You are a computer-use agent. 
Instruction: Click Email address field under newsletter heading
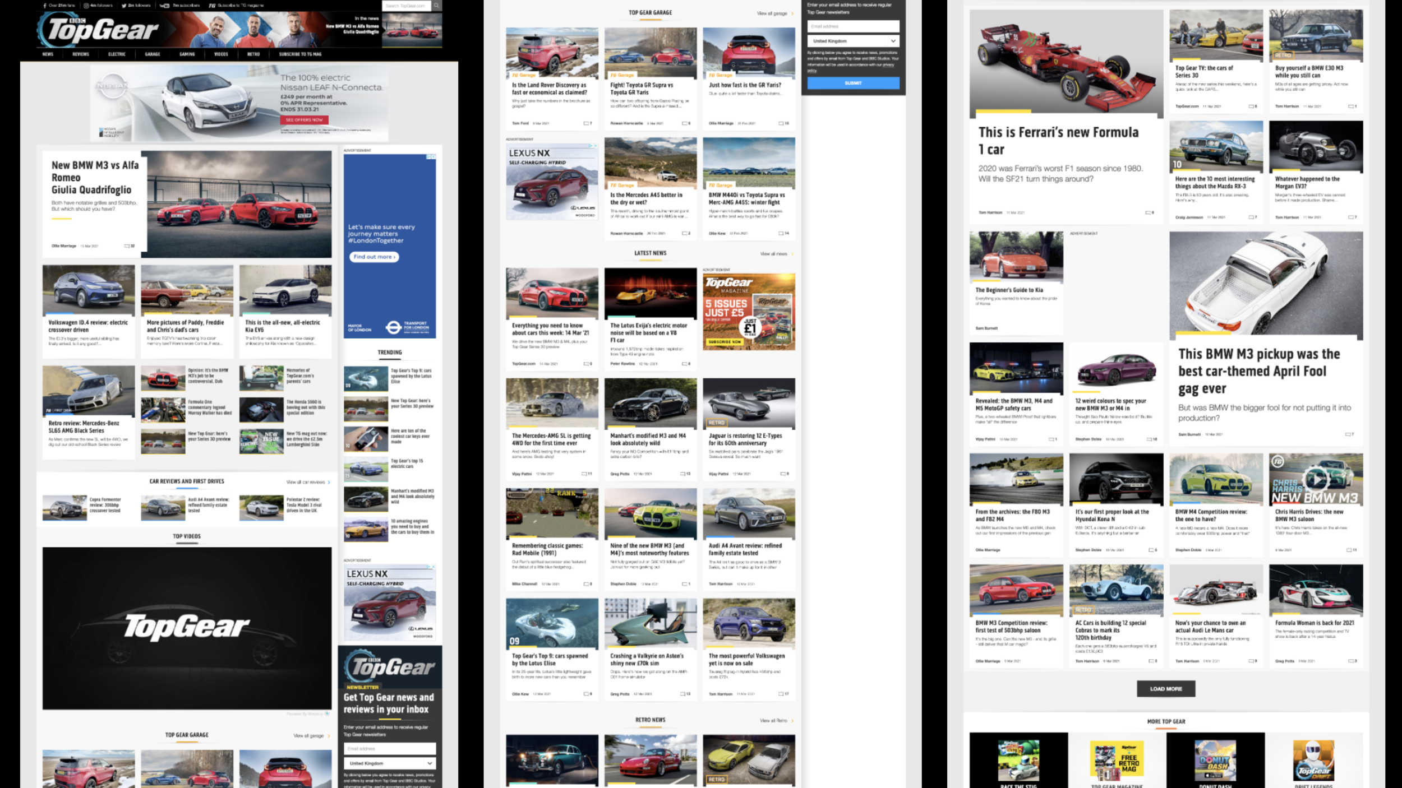point(390,749)
